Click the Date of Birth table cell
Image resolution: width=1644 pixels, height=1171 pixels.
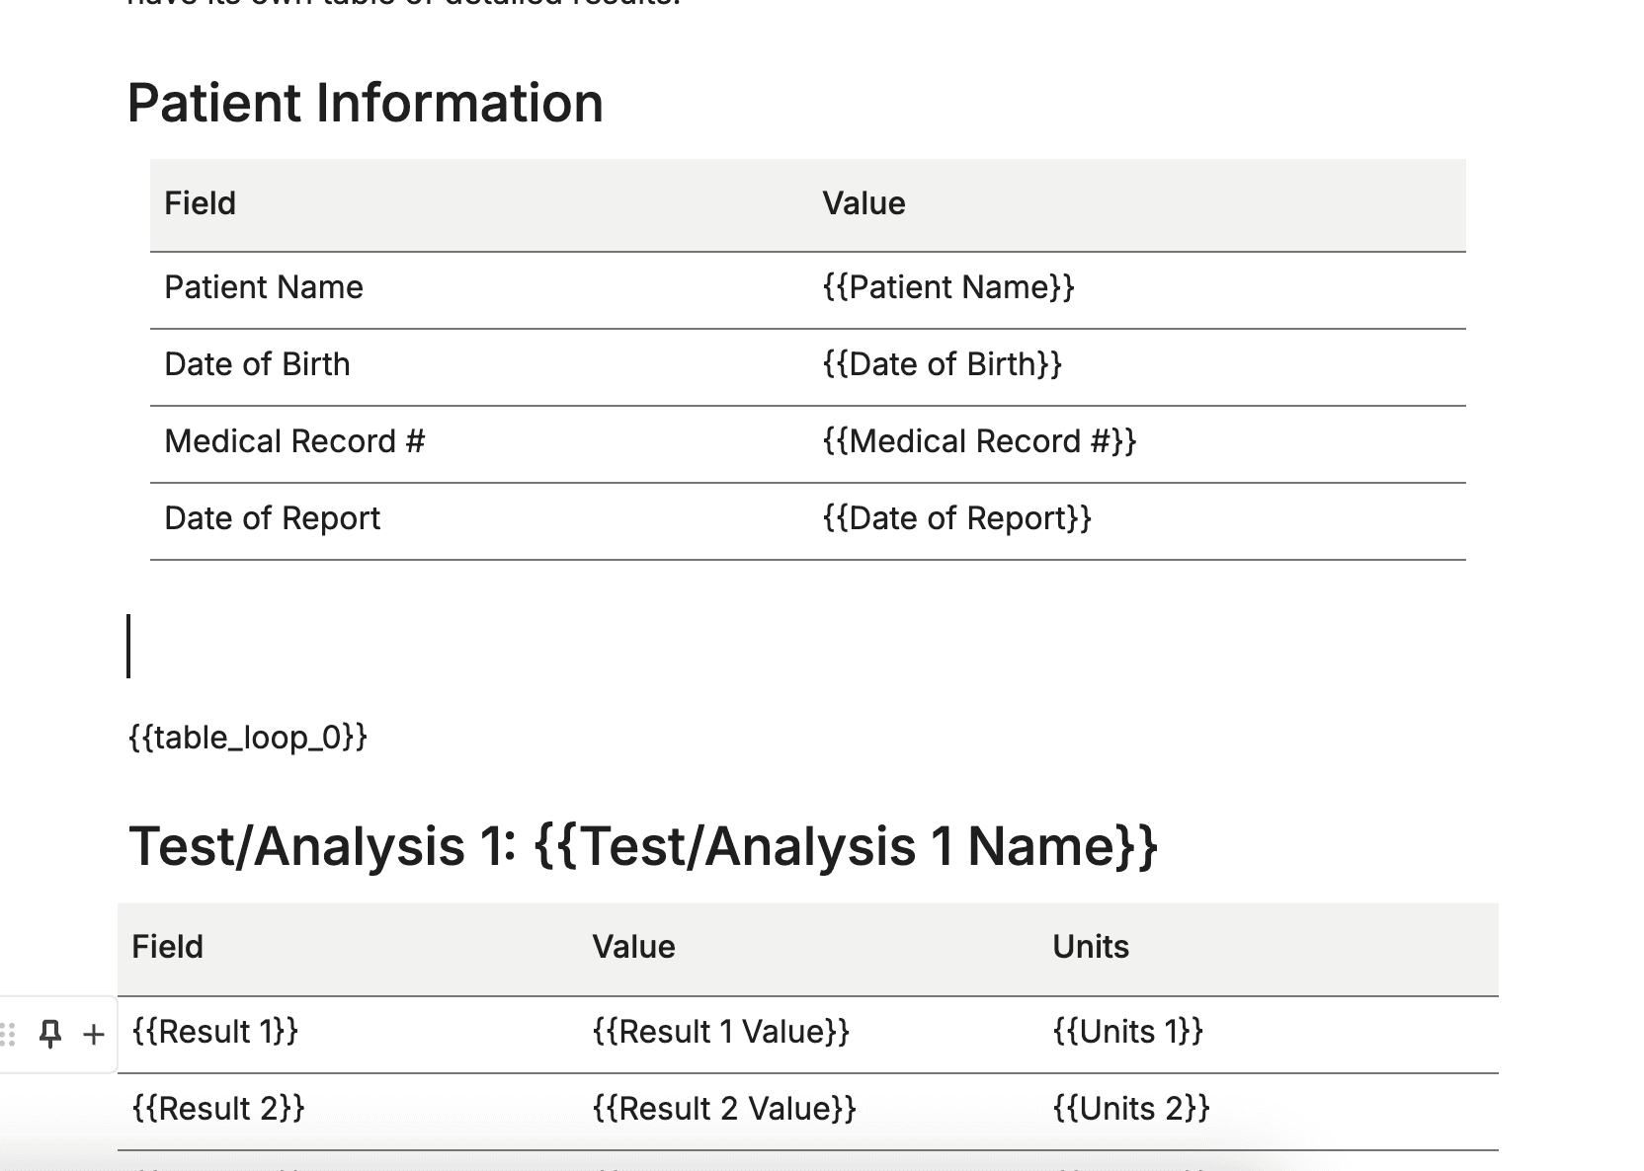tap(257, 364)
